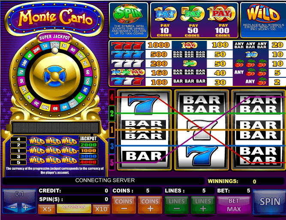Select the X10 autospin multiplier
286x220 pixels.
coord(101,209)
